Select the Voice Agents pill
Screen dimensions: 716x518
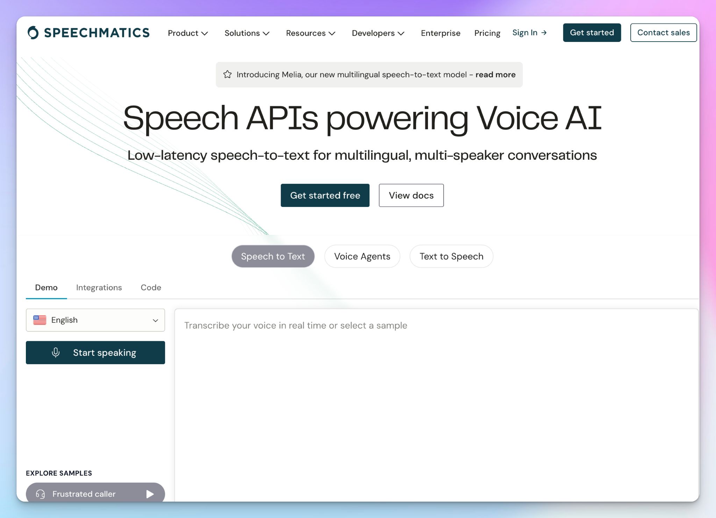362,256
